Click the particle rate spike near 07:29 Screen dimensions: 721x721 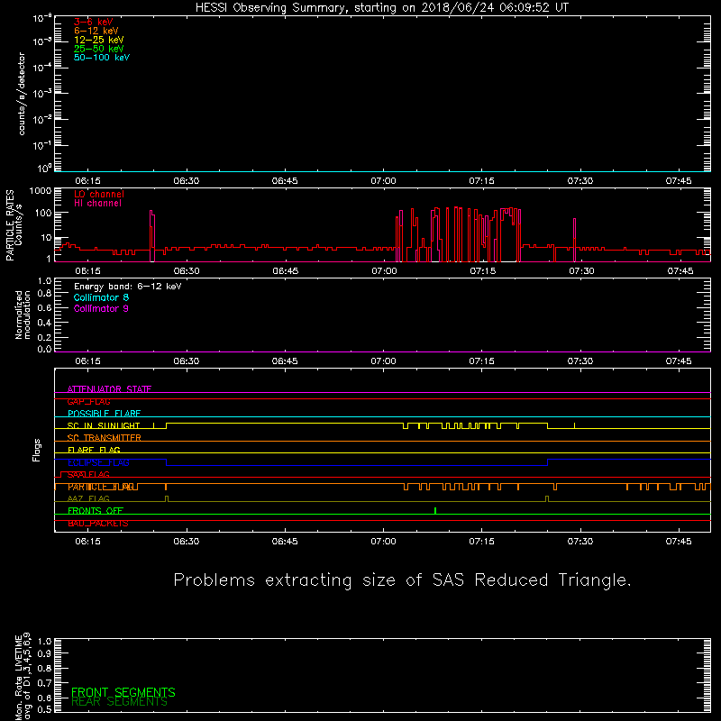click(574, 240)
